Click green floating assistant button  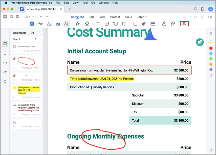coord(200,42)
